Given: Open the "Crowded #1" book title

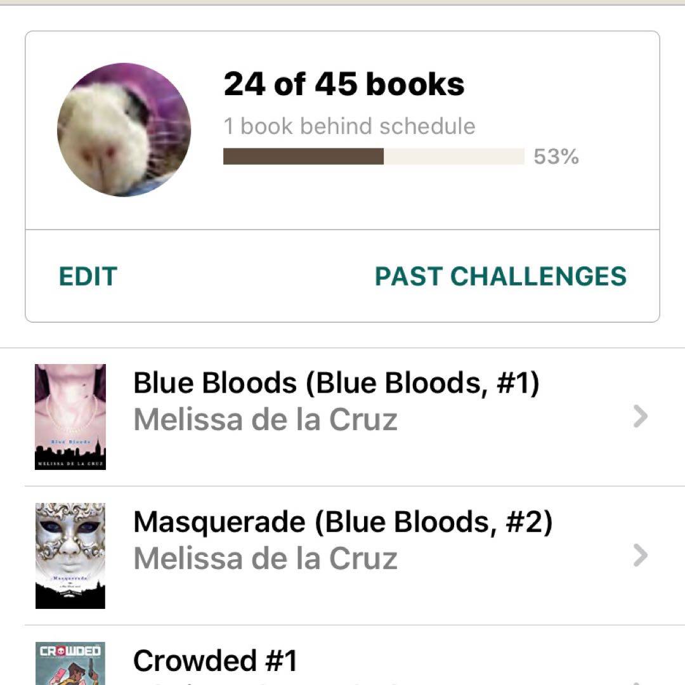Looking at the screenshot, I should 215,661.
